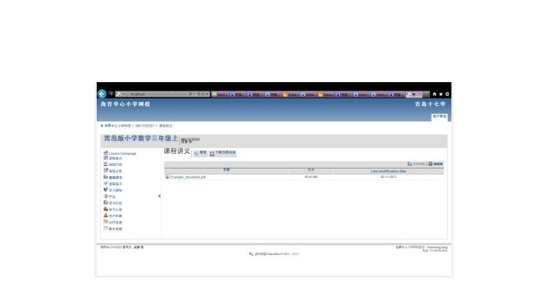548x308 pixels.
Task: Click the localhost address bar
Action: [152, 94]
